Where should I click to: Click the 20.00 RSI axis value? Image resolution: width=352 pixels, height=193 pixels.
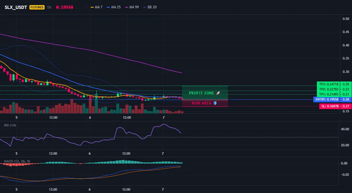pyautogui.click(x=345, y=145)
